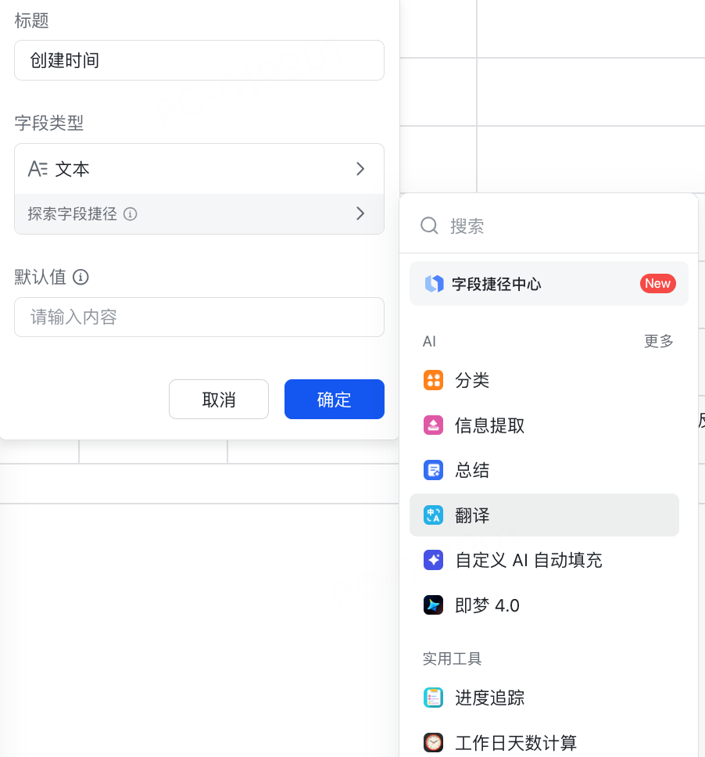Screen dimensions: 705x757
Task: Click the 进度追踪 progress icon
Action: 433,698
